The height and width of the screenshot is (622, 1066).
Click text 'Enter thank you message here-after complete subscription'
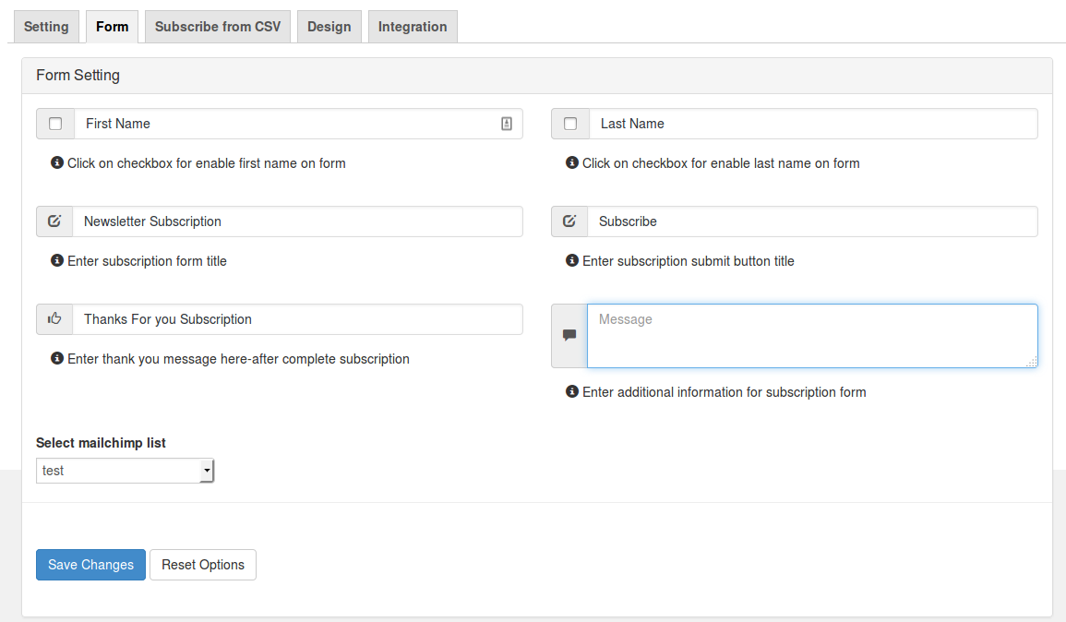click(x=238, y=359)
